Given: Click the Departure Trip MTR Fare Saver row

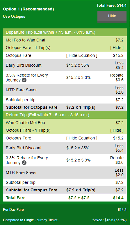Looking at the screenshot, I should pyautogui.click(x=65, y=90).
